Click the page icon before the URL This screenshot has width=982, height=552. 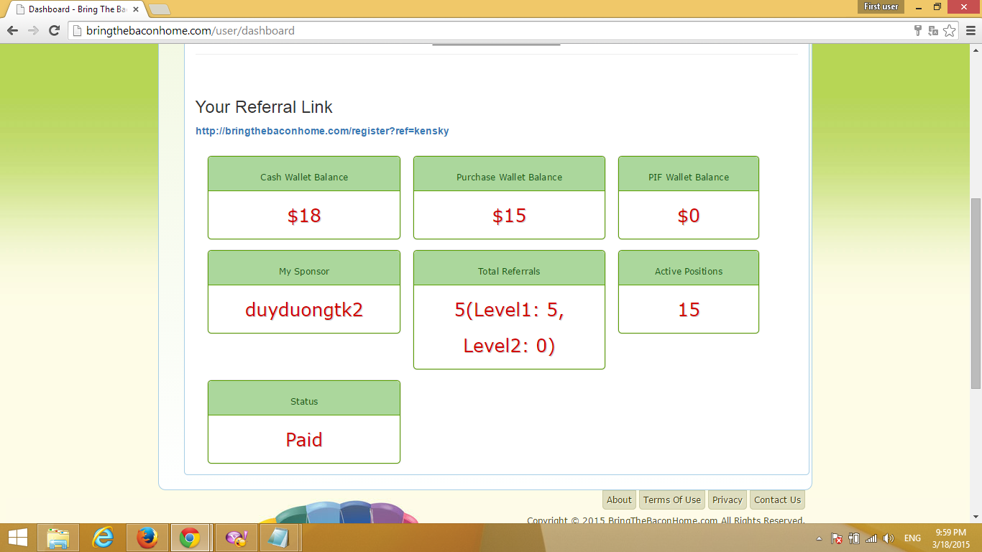click(77, 31)
